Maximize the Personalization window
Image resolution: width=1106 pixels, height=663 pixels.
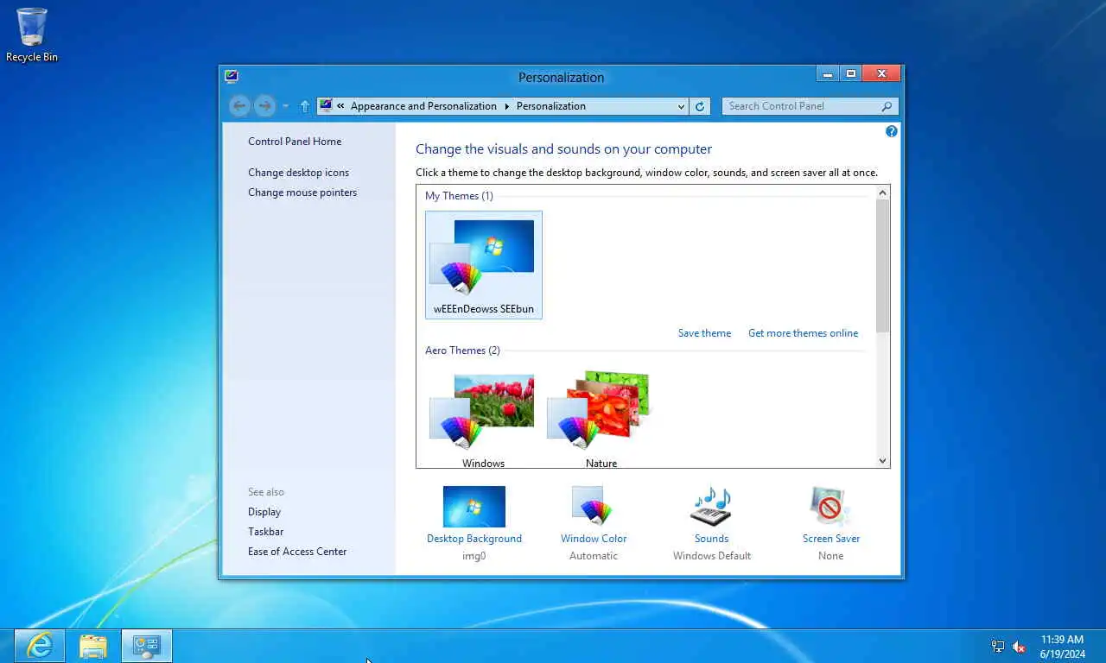[x=850, y=74]
